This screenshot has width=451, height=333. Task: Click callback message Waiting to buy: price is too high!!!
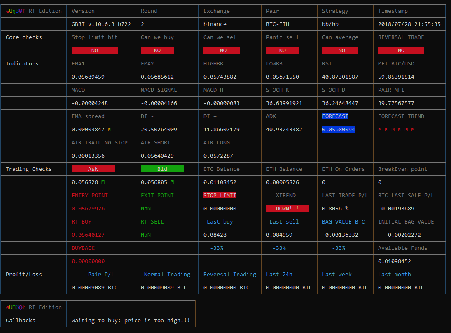click(131, 320)
